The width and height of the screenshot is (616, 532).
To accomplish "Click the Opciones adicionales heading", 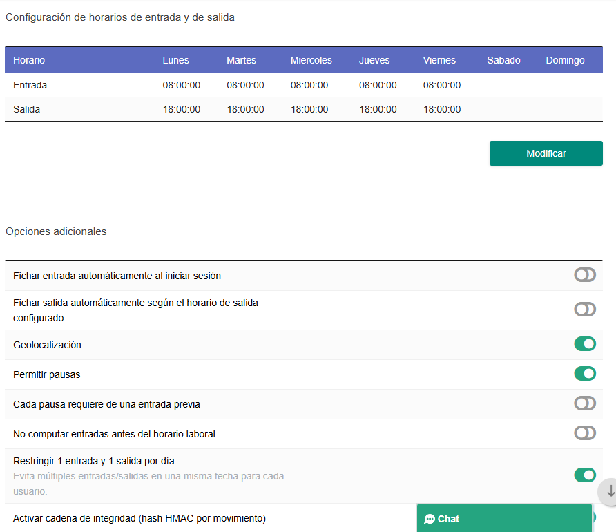I will [56, 231].
